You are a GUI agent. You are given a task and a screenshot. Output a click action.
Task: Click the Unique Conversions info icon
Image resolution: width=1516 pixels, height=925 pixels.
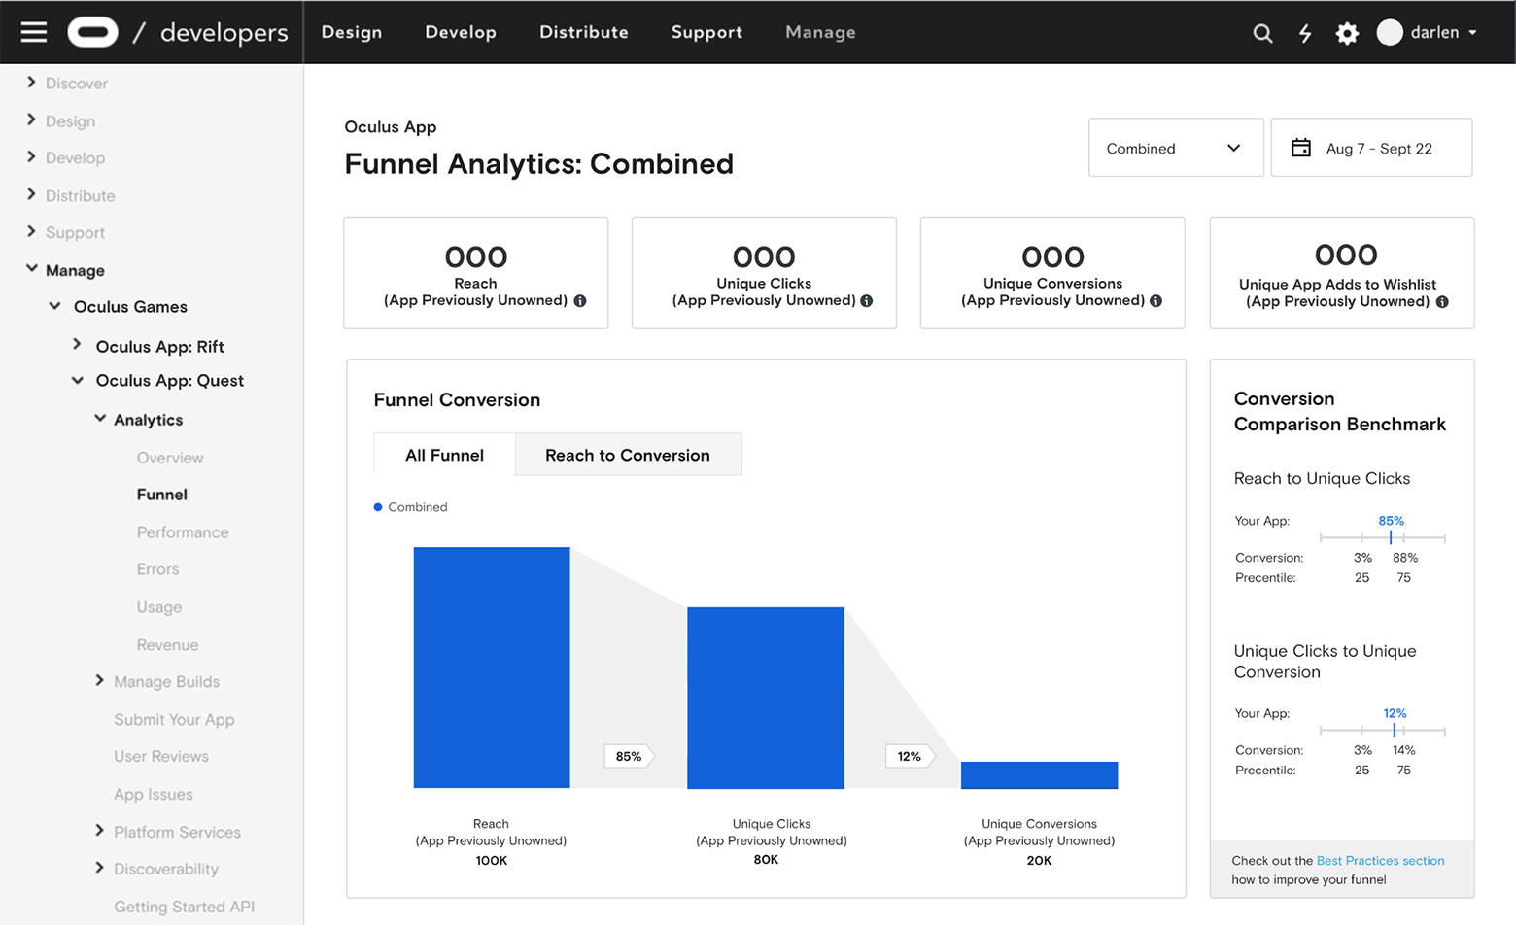point(1155,301)
